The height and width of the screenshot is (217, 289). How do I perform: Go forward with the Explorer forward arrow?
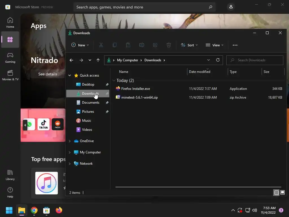coord(81,60)
